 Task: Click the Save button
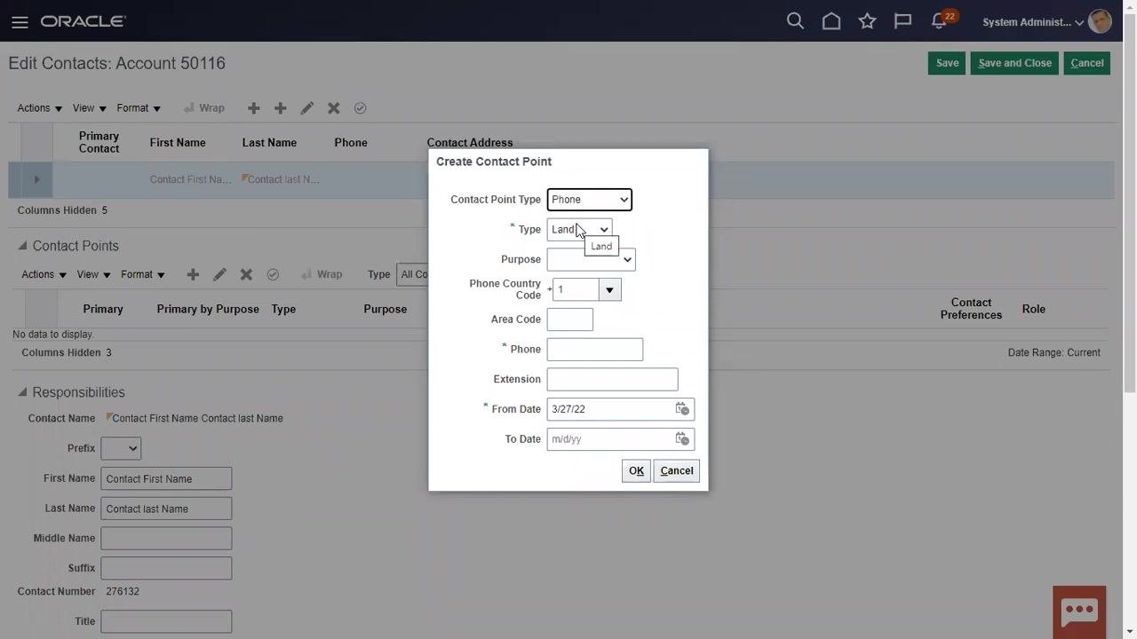coord(947,63)
